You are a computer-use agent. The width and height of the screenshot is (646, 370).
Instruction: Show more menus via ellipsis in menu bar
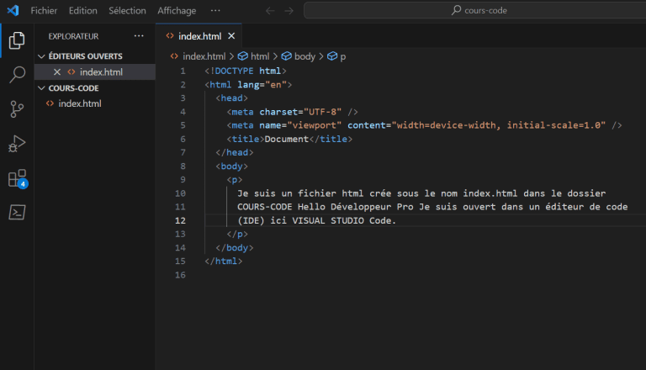click(x=215, y=11)
